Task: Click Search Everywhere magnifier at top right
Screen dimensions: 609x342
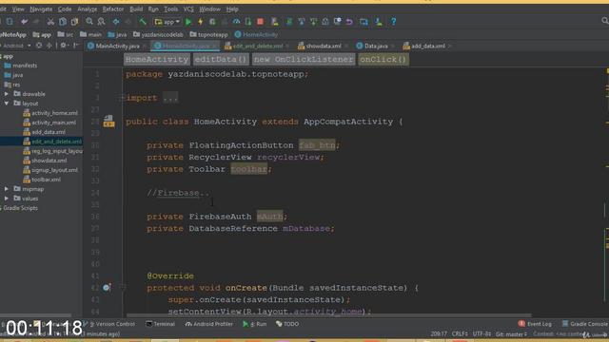Action: (605, 21)
